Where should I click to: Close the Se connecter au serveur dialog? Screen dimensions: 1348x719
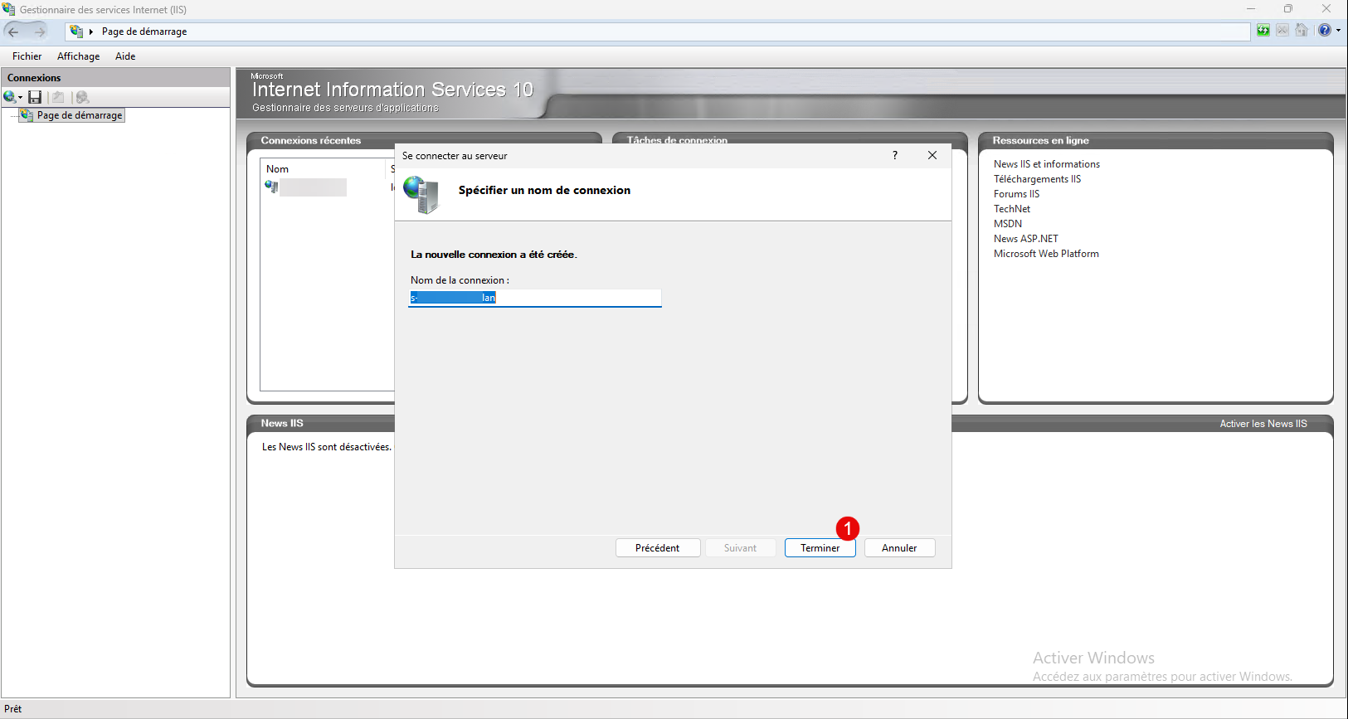pos(932,155)
